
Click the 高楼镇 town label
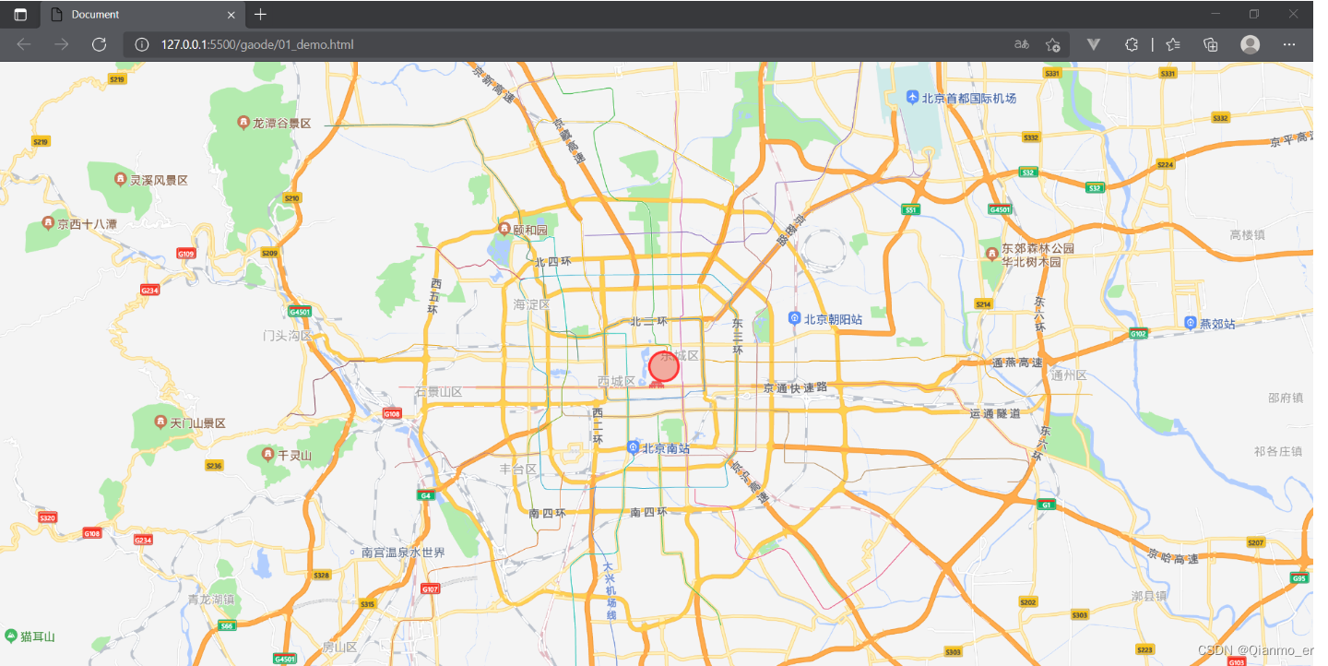(x=1248, y=235)
